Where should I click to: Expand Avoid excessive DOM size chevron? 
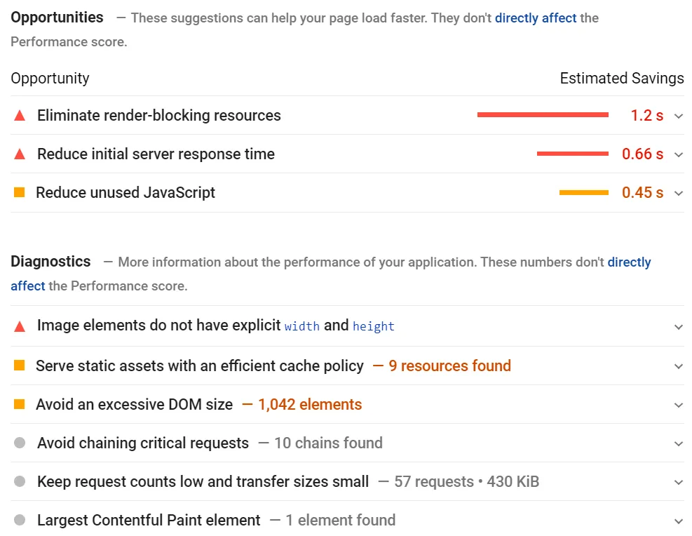pos(678,405)
